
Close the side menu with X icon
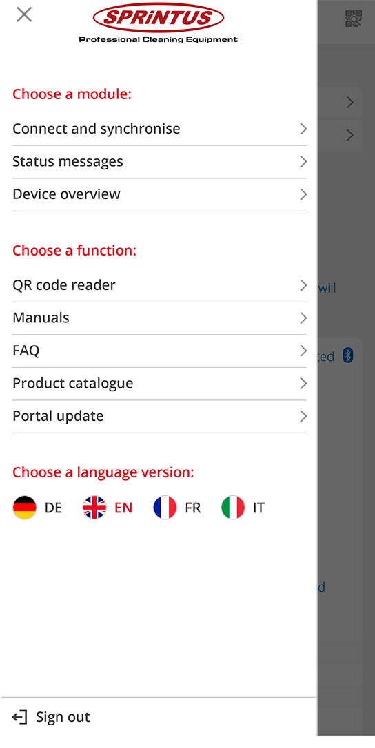[24, 14]
